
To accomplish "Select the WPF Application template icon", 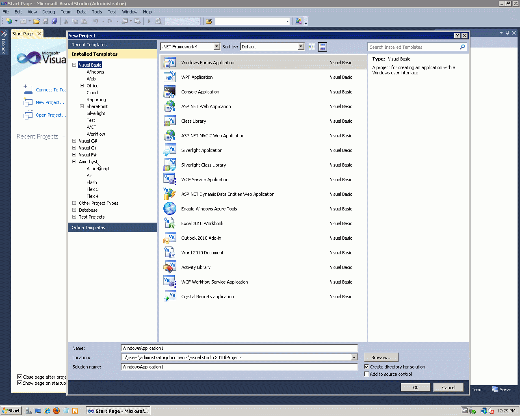I will 170,77.
